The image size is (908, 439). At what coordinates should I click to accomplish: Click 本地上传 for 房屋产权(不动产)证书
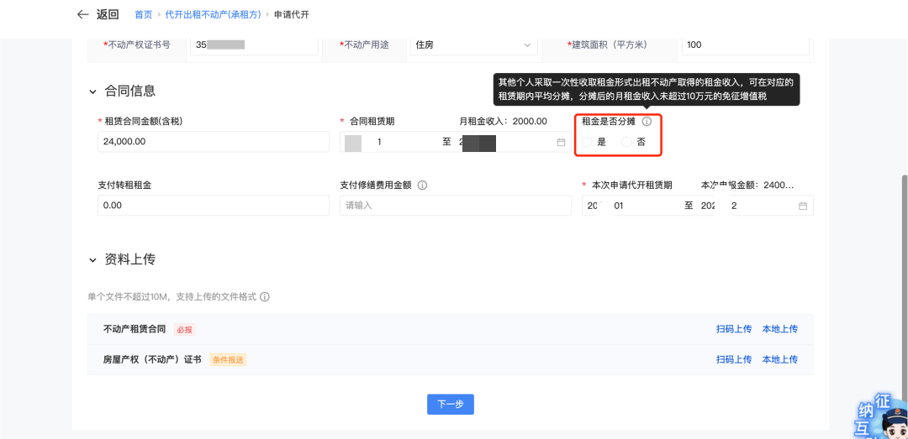click(780, 359)
